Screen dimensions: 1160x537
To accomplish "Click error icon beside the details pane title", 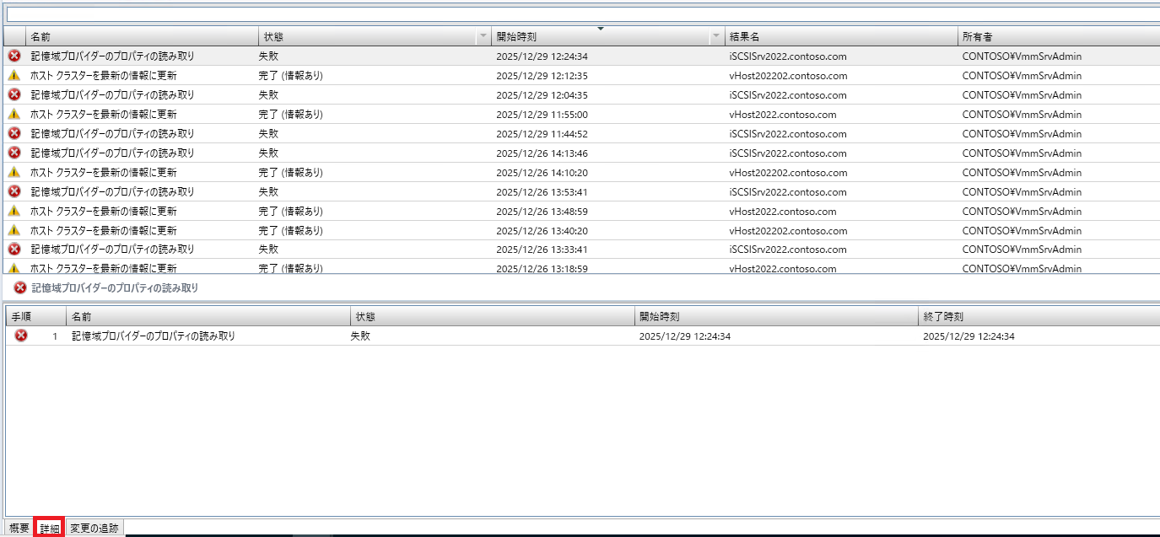I will tap(20, 287).
